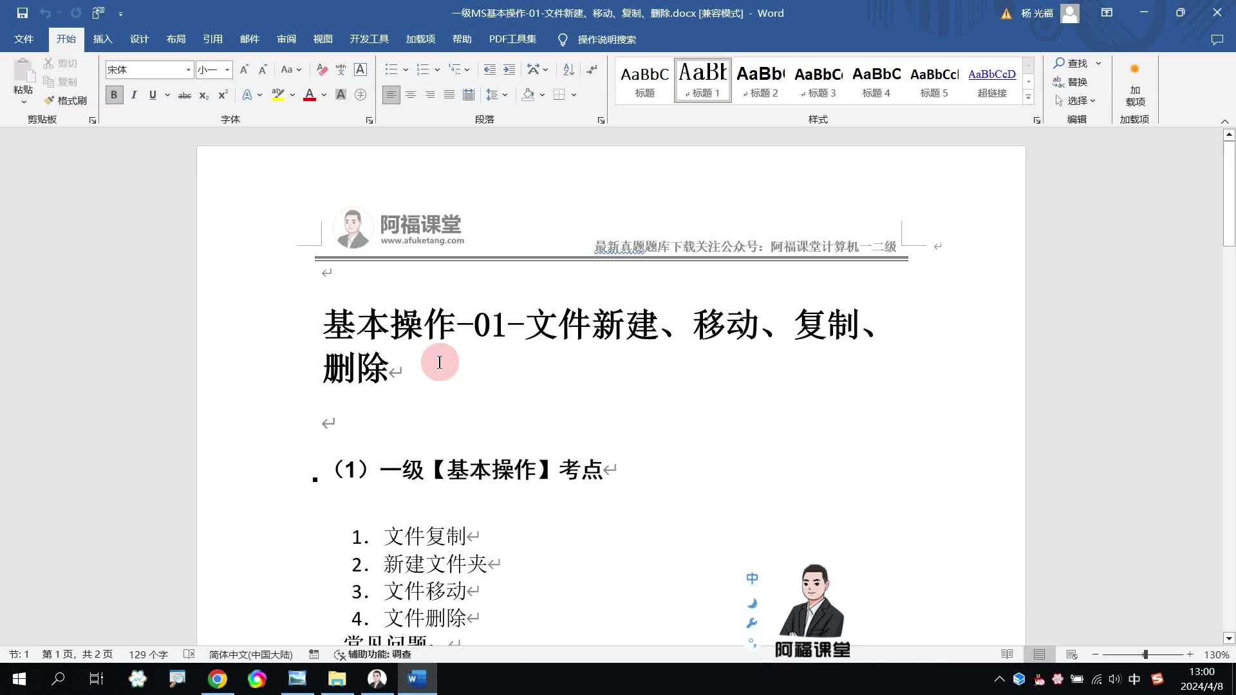Select Align left
Image resolution: width=1236 pixels, height=695 pixels.
tap(391, 95)
